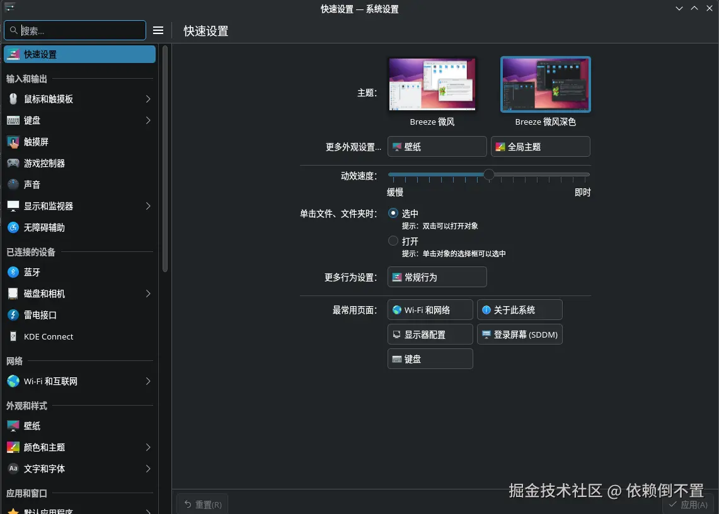Click the window menu icon in title bar
The width and height of the screenshot is (719, 514).
[x=10, y=8]
